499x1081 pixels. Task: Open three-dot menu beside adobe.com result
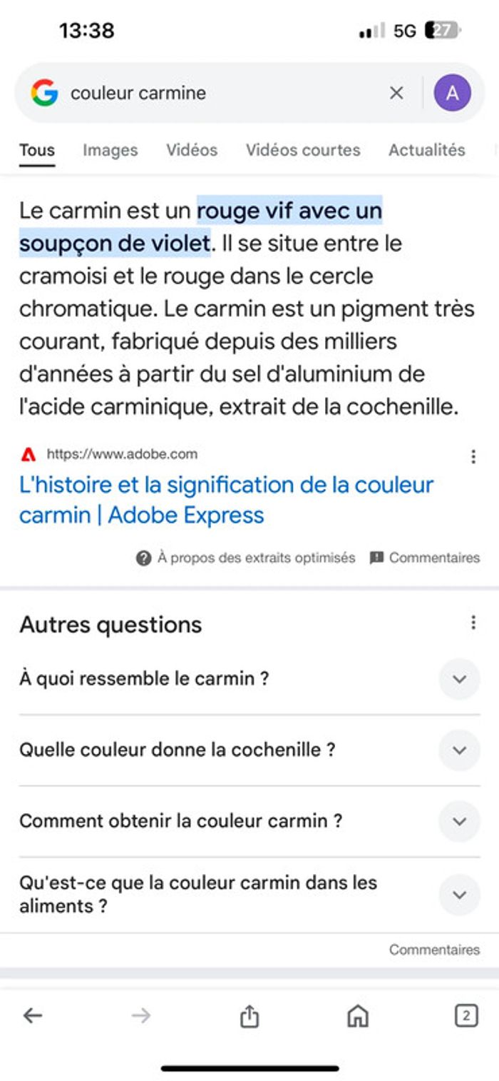click(x=473, y=457)
